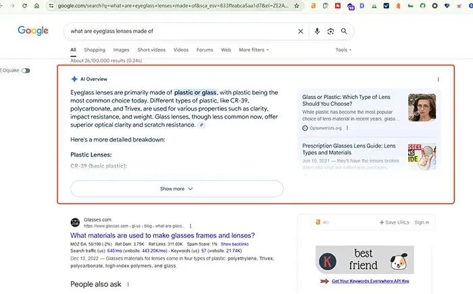Viewport: 473px width, 294px height.
Task: Open site information icon in address bar
Action: tap(51, 5)
